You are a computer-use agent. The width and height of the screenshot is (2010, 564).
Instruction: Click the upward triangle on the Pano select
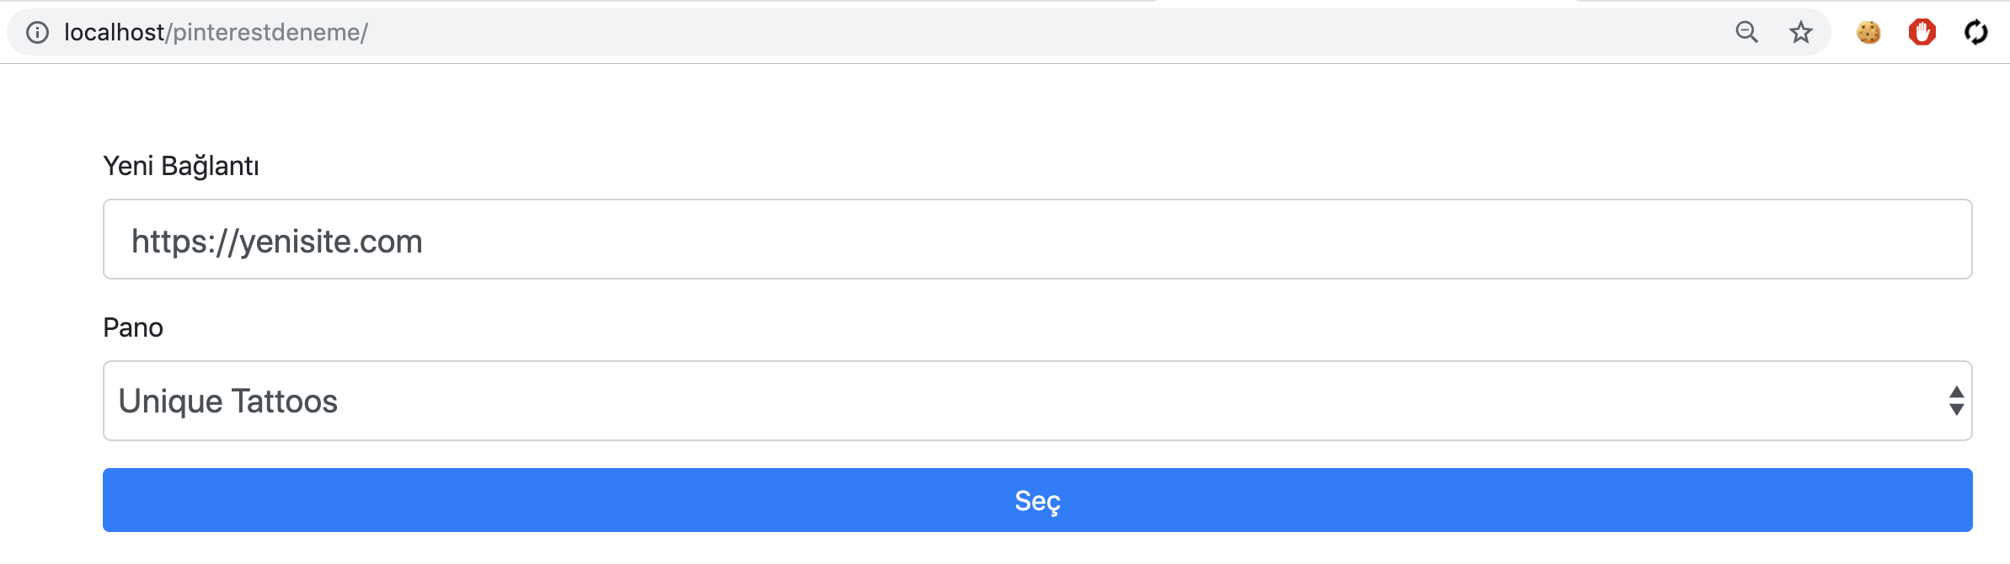(1957, 392)
